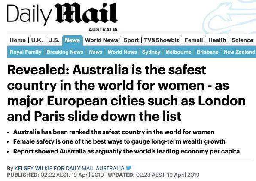Select the highlighted News tab
This screenshot has height=181, width=256.
point(73,40)
